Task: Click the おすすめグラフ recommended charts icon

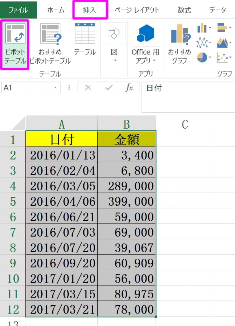Action: [179, 44]
